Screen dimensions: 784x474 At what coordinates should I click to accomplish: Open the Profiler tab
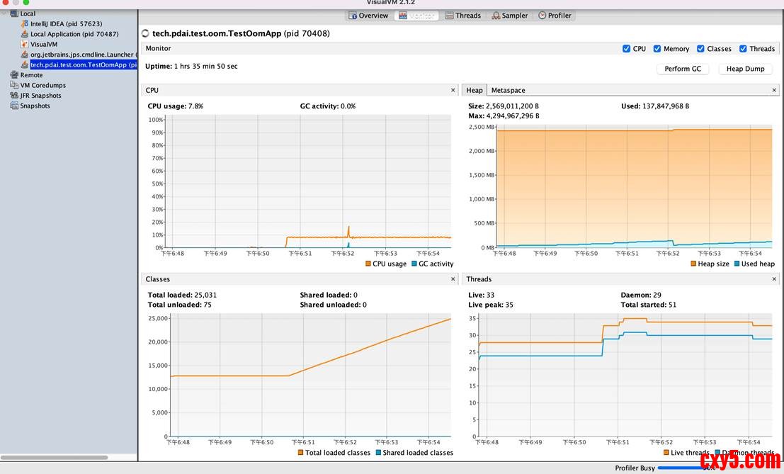coord(555,16)
